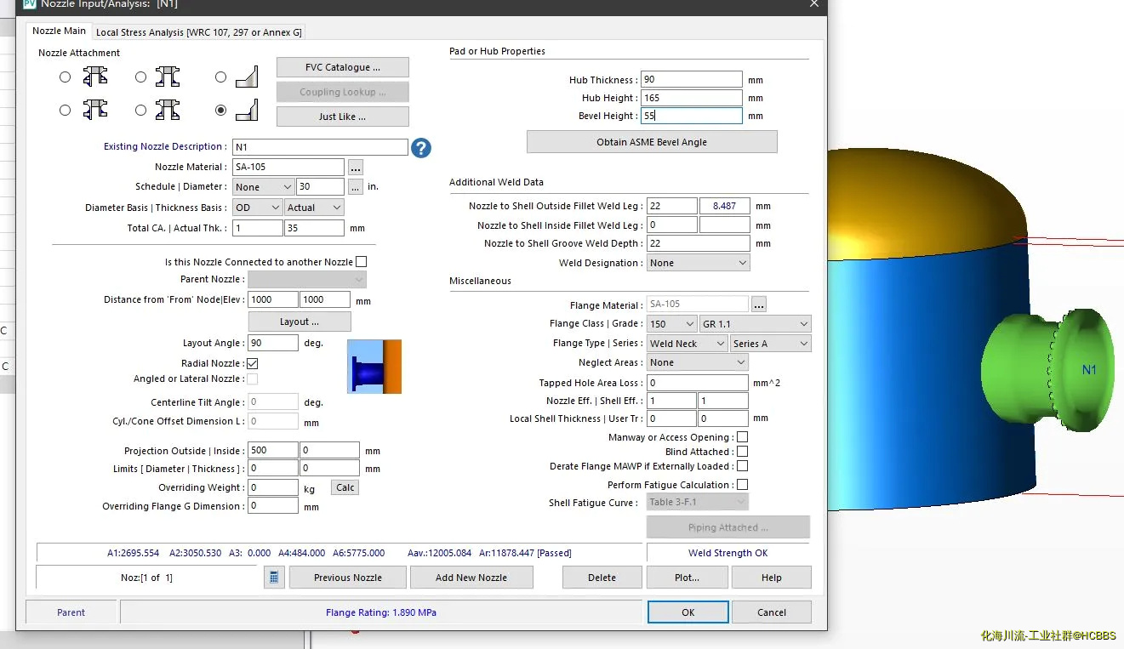
Task: Click Overriding Weight field
Action: 273,487
